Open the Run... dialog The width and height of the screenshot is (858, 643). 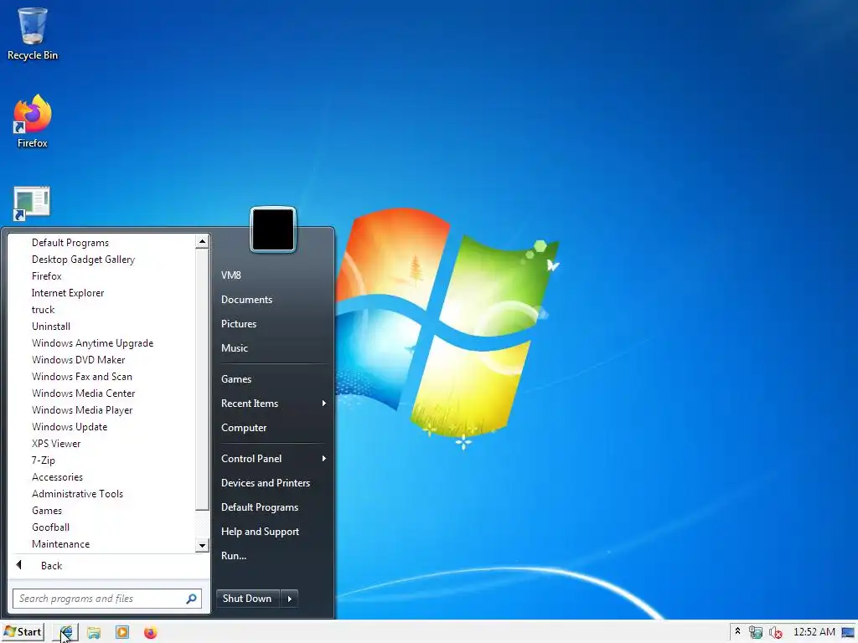coord(234,556)
